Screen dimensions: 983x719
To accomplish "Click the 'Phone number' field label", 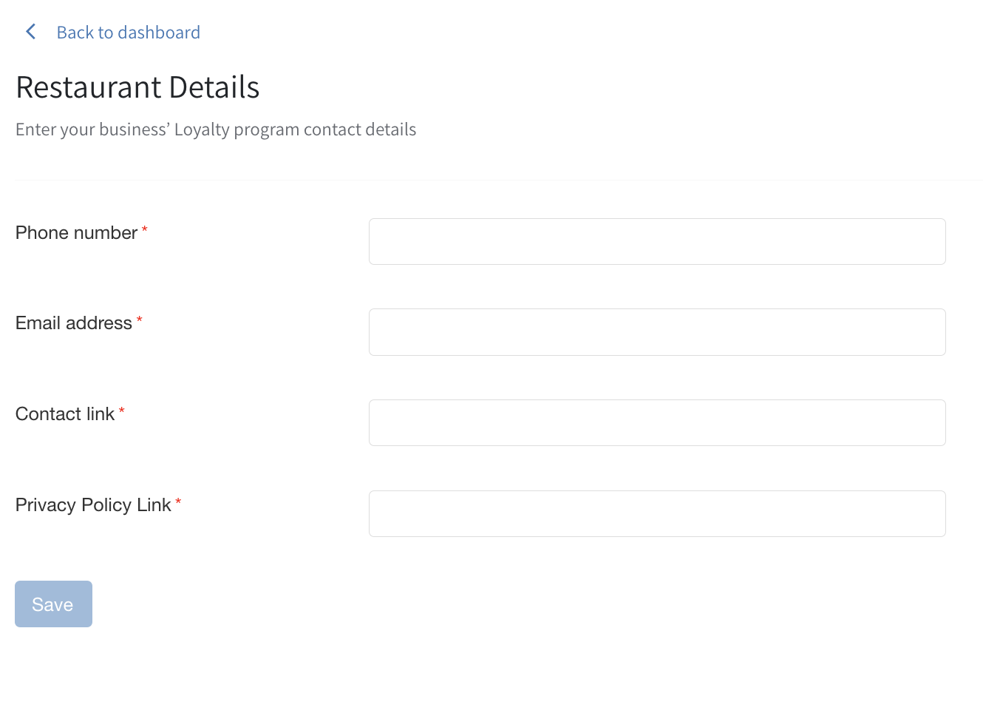I will point(76,233).
